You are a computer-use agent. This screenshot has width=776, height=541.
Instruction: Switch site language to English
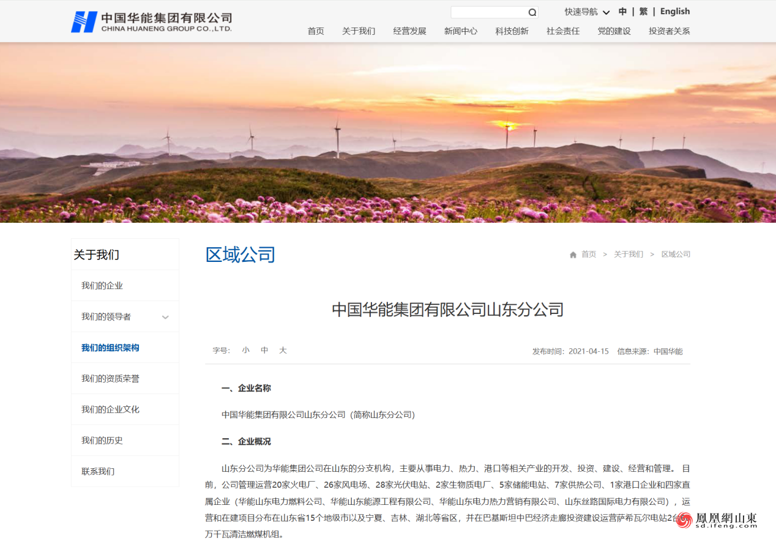[x=675, y=12]
